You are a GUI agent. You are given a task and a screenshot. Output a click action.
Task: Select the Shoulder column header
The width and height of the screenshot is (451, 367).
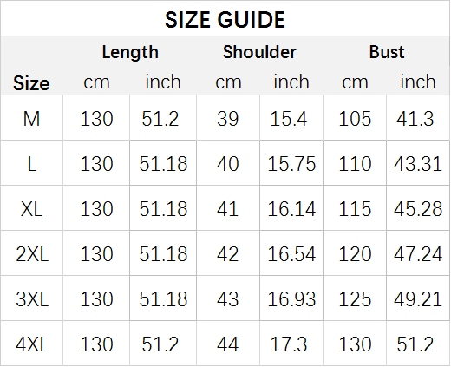pos(259,52)
